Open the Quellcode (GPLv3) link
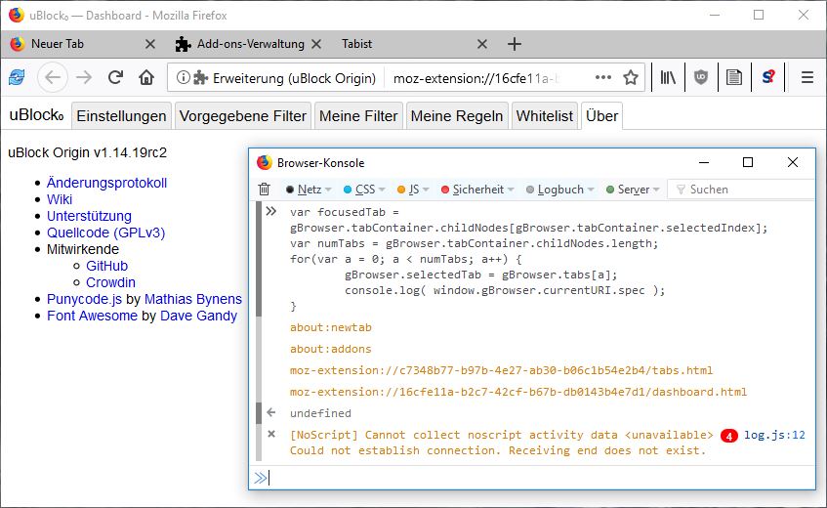 pos(105,233)
